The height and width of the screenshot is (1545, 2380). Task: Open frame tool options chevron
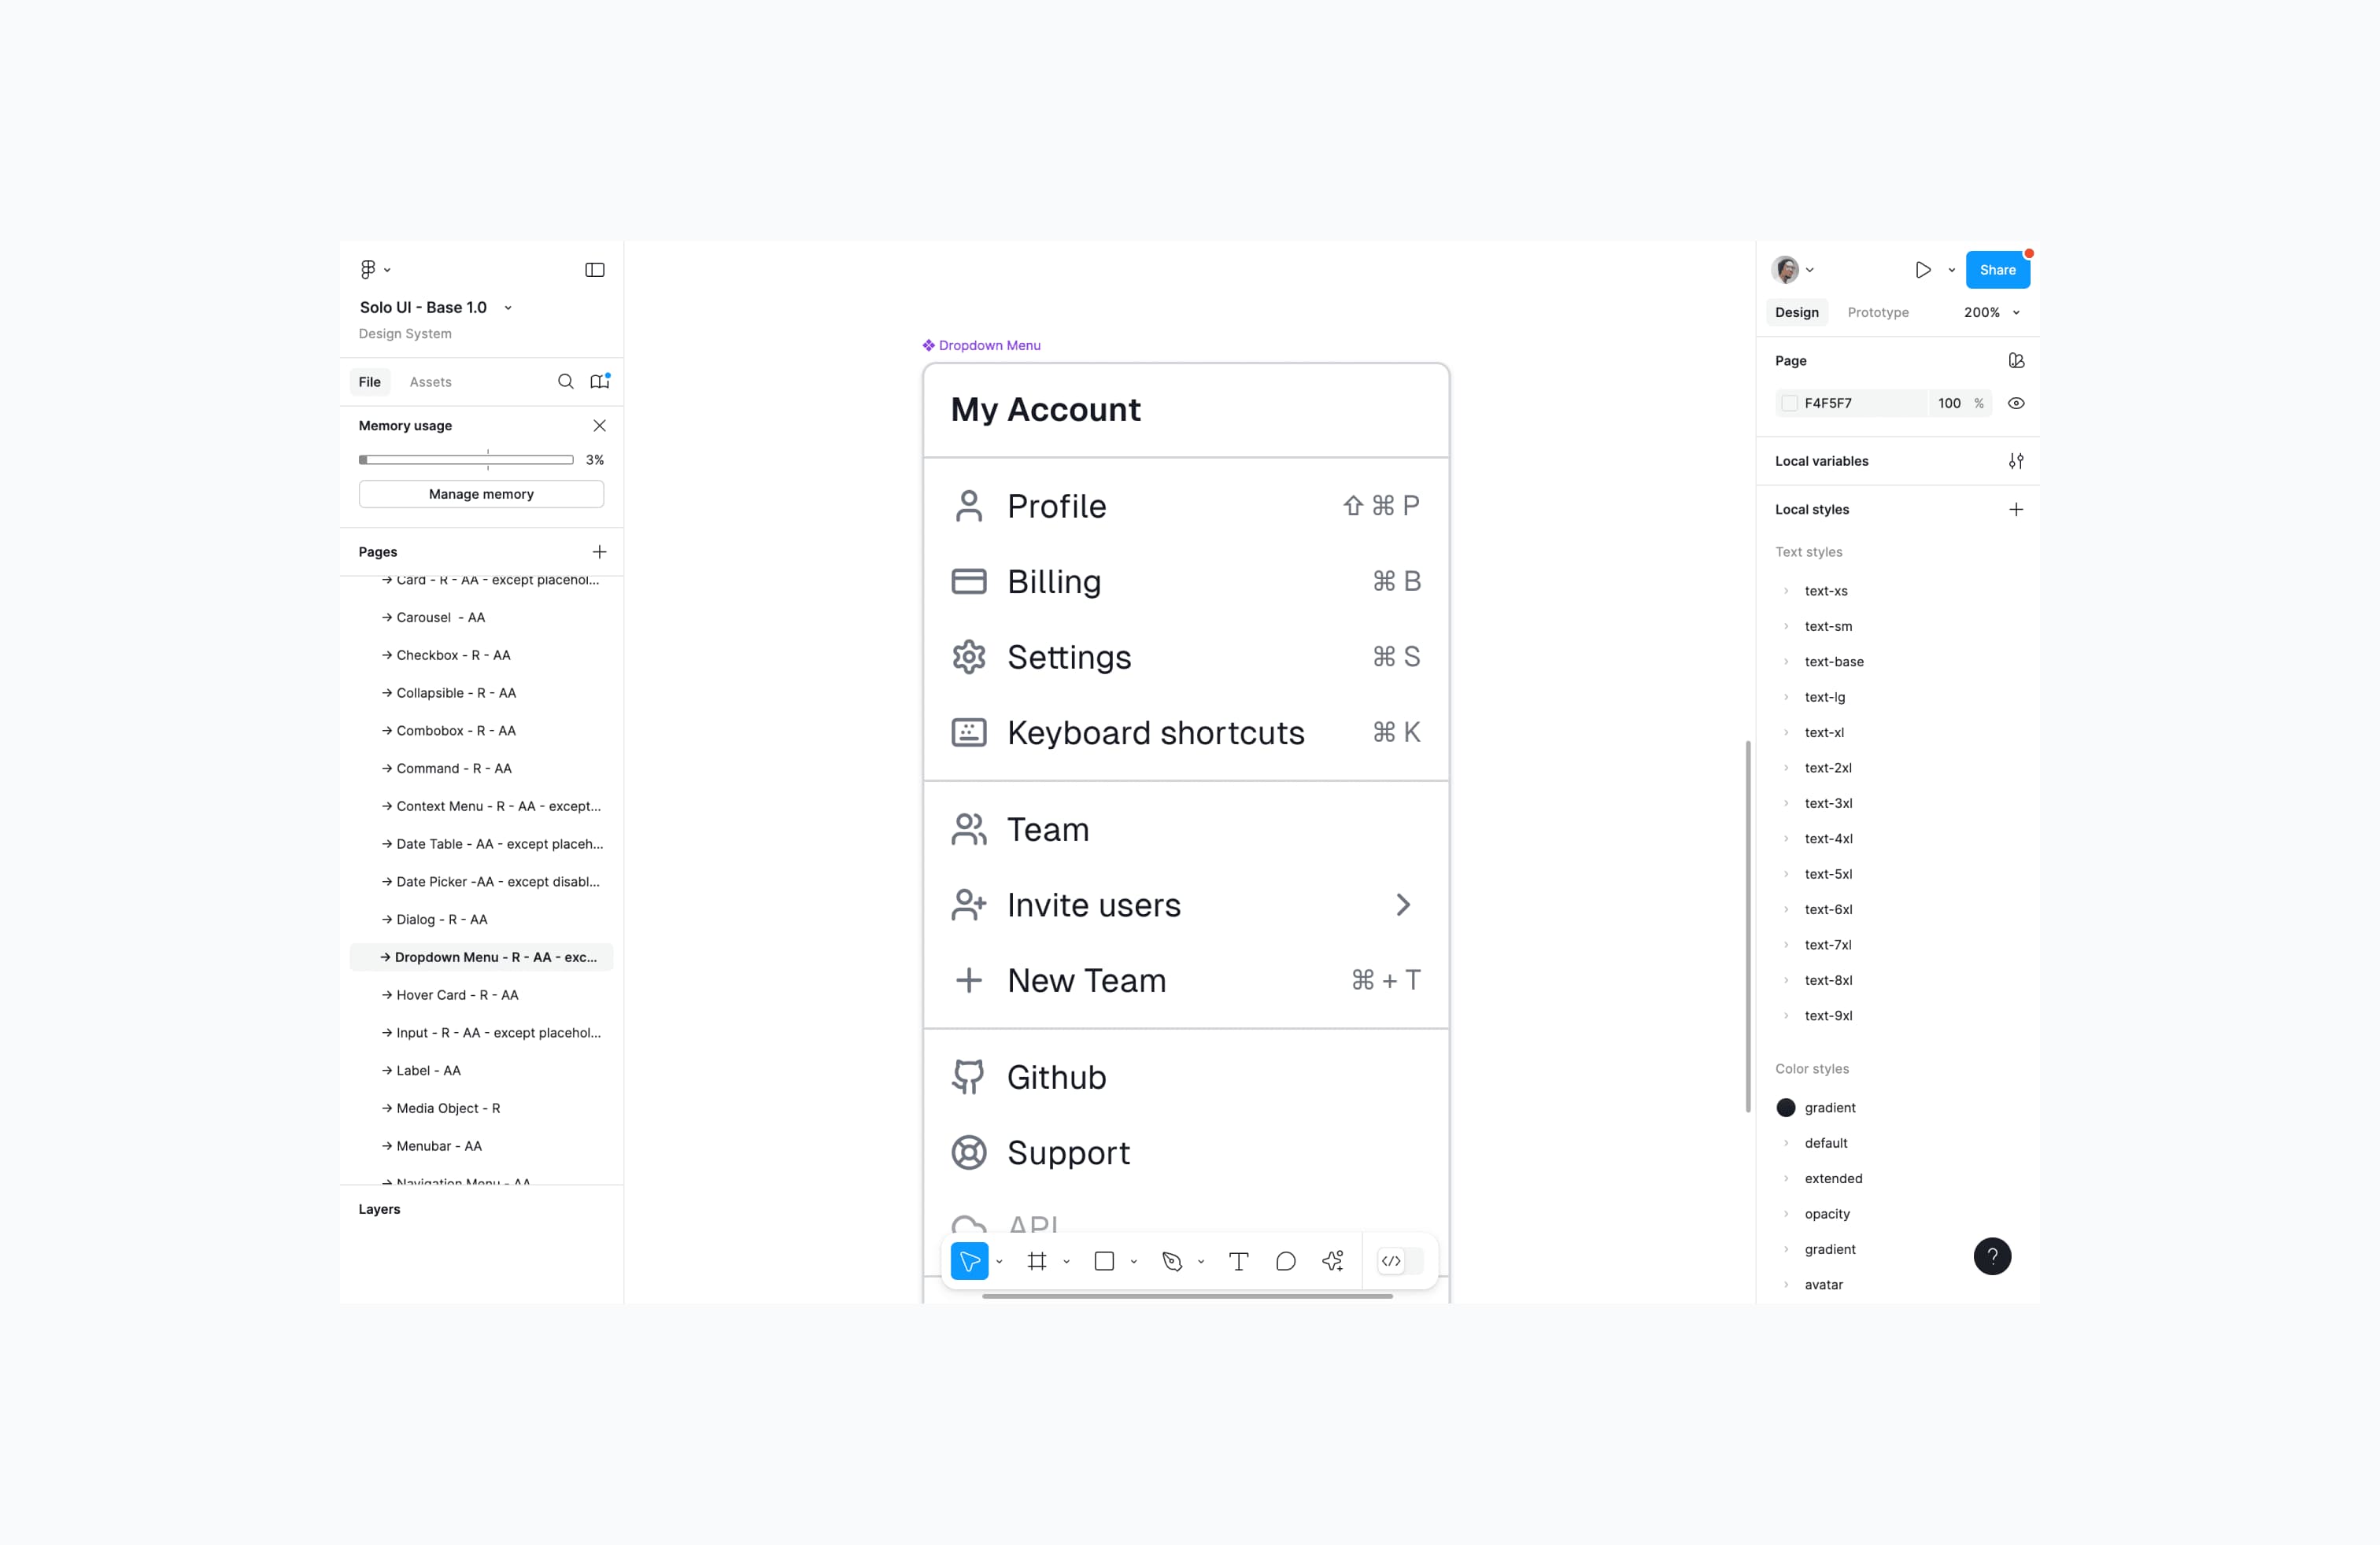[x=1066, y=1261]
